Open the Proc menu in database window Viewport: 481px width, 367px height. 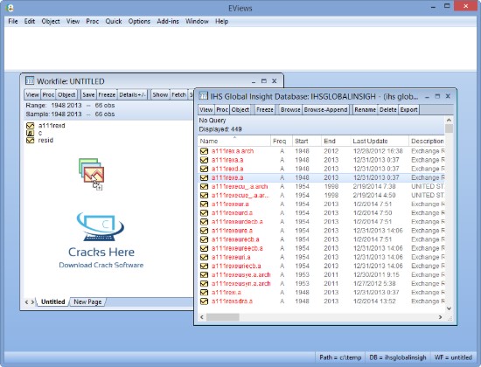coord(222,110)
